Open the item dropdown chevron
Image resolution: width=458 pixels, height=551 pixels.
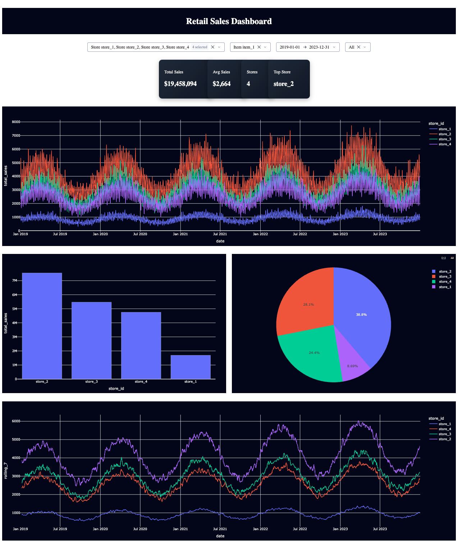[x=265, y=47]
